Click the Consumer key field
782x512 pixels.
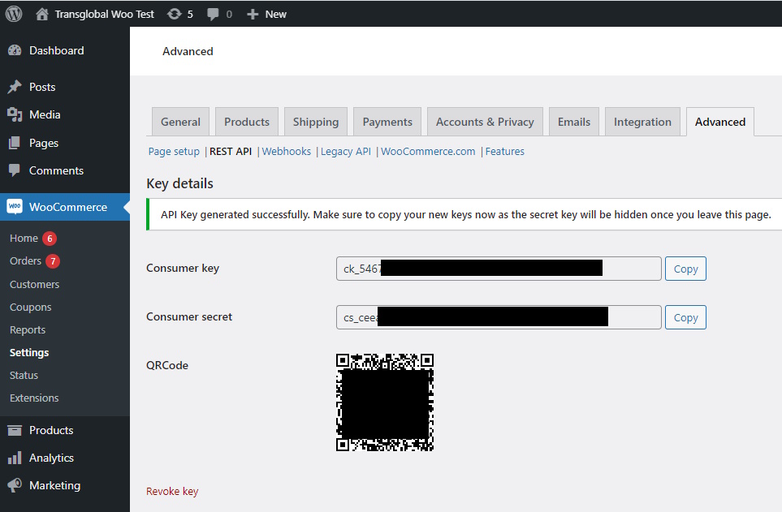click(499, 269)
